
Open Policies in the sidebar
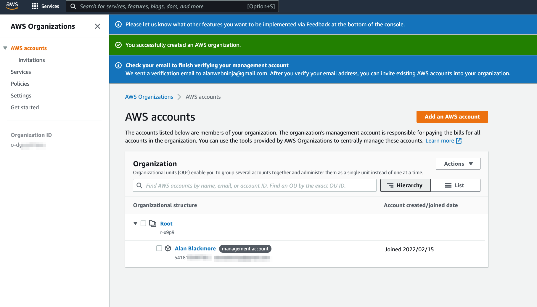(x=20, y=84)
